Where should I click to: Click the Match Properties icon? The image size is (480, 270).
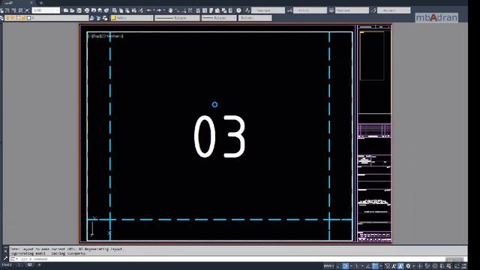point(134,10)
